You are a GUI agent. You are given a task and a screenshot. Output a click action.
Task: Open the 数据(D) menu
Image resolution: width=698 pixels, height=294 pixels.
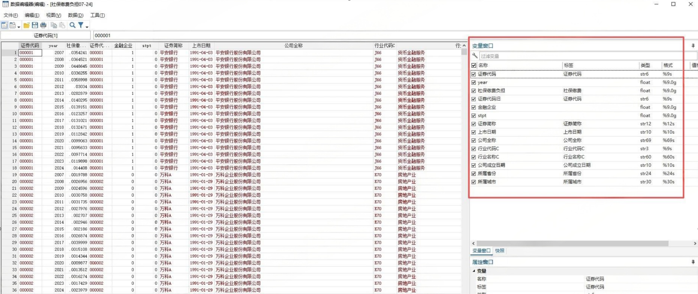click(x=76, y=15)
